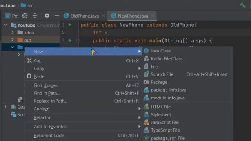Click the collapse all icon in Project panel
This screenshot has height=141, width=251.
(35, 16)
